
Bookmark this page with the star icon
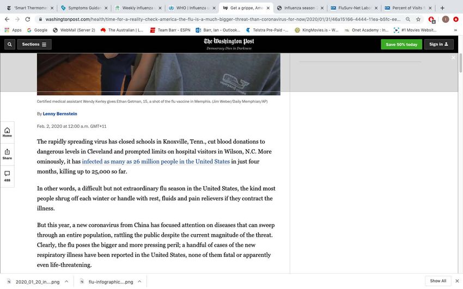click(418, 19)
